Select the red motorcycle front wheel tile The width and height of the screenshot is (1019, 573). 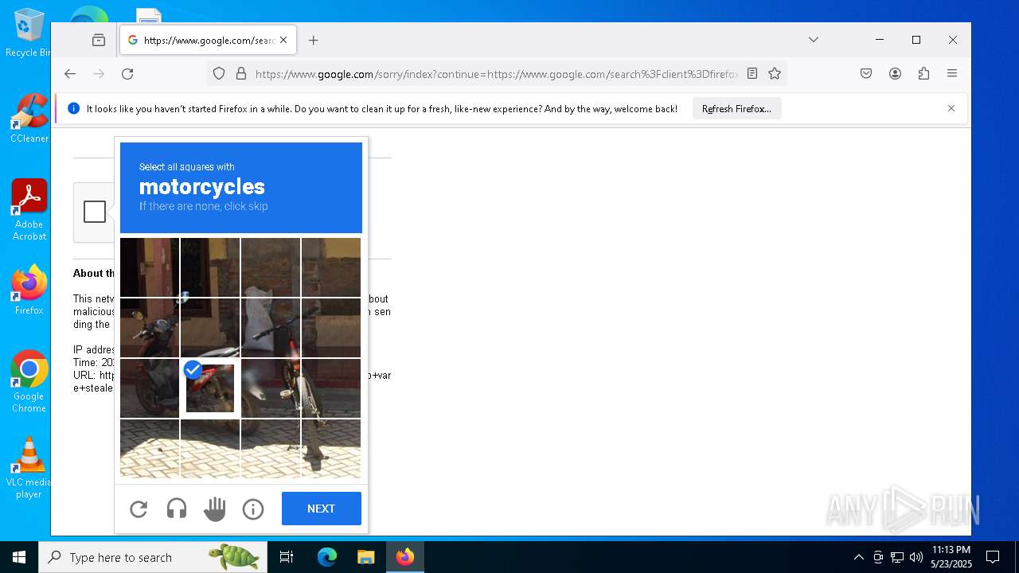[150, 388]
